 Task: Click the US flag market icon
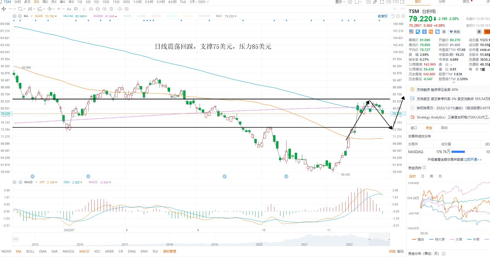[x=411, y=32]
